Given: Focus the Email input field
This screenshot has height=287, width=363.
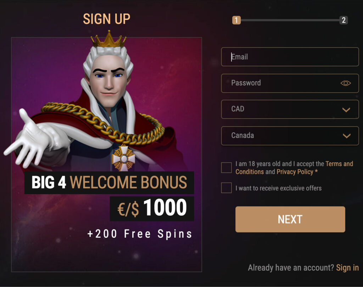Looking at the screenshot, I should click(290, 57).
